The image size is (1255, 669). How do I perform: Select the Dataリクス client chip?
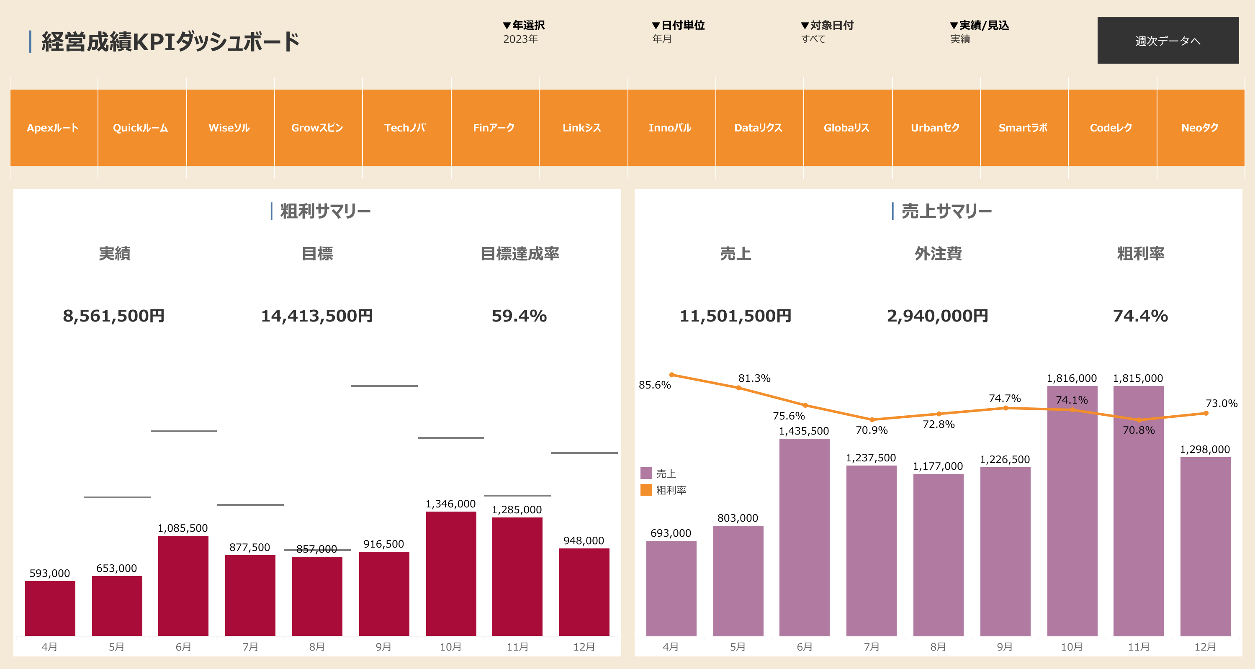point(759,128)
